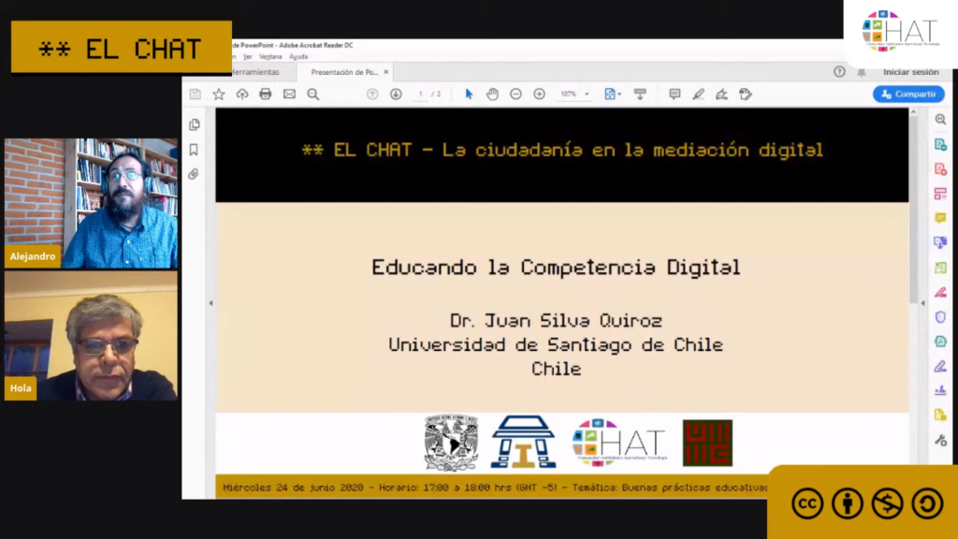Click Iniciar sesión to sign in

910,72
